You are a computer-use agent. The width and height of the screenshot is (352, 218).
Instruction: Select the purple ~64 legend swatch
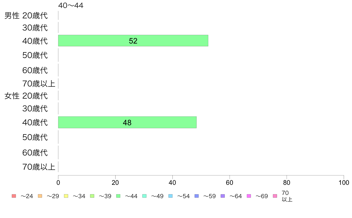pos(223,196)
